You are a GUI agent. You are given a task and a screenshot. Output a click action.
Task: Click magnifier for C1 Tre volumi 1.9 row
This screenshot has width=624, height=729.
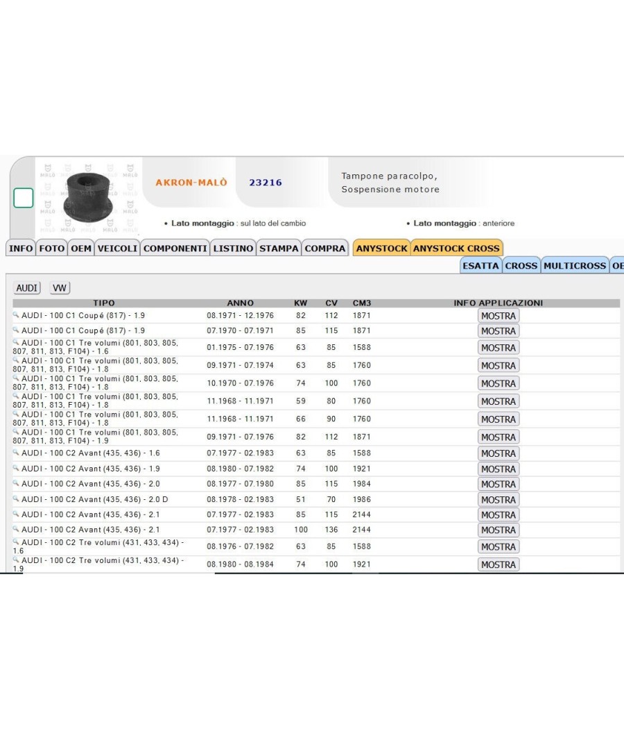(16, 432)
